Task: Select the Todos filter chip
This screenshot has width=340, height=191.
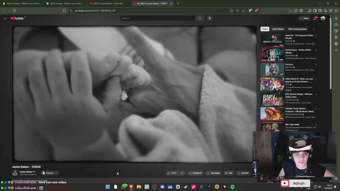Action: pyautogui.click(x=265, y=29)
